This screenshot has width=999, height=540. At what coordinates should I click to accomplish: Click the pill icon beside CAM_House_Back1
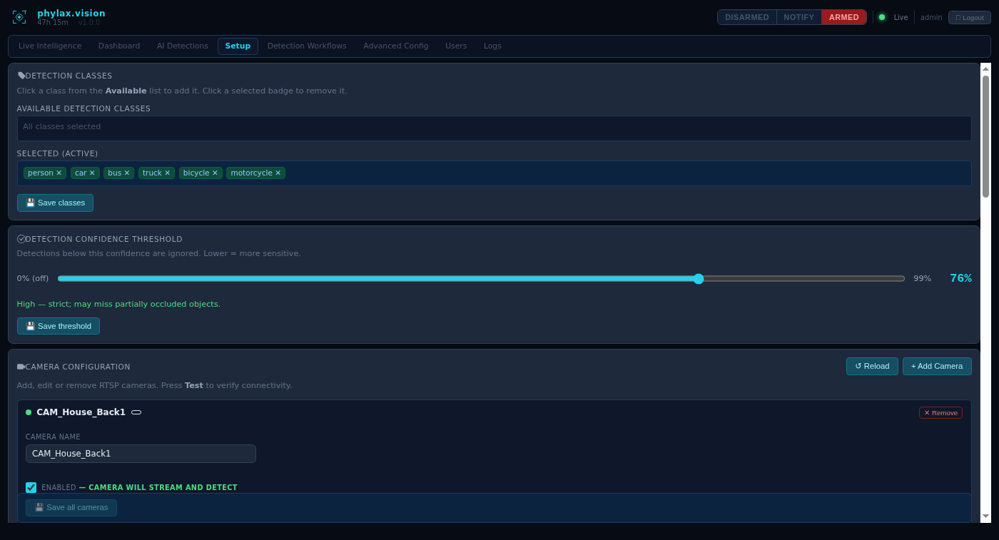[136, 412]
